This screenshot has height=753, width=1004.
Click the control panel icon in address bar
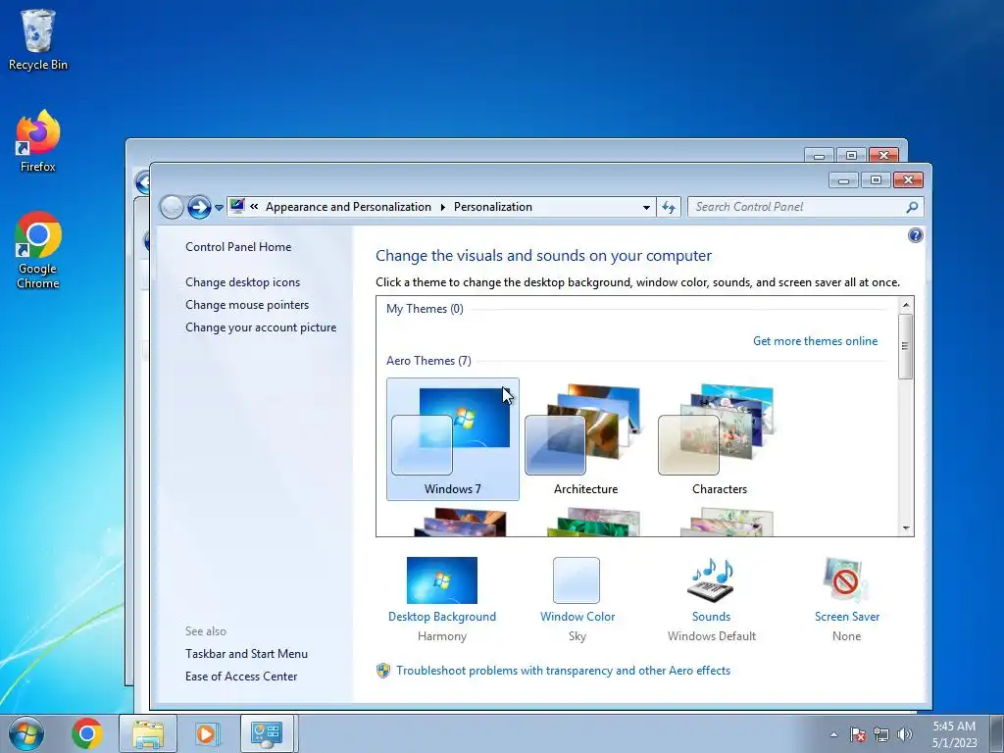coord(237,206)
